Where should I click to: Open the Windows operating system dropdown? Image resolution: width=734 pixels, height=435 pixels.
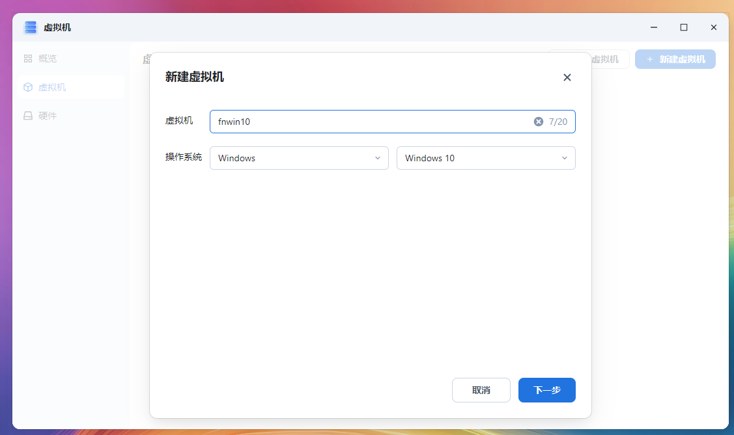pos(299,158)
